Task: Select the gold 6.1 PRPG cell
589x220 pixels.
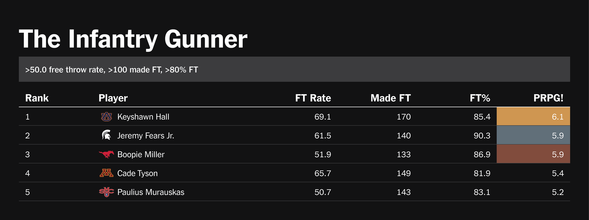Action: pyautogui.click(x=533, y=117)
